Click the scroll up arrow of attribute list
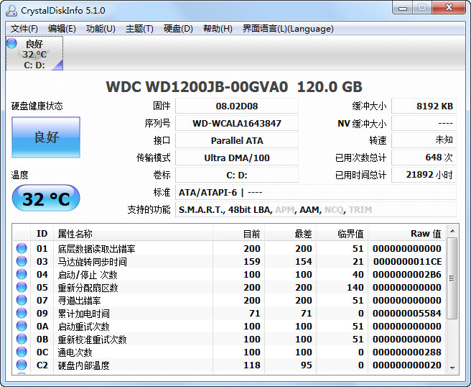 [x=452, y=231]
